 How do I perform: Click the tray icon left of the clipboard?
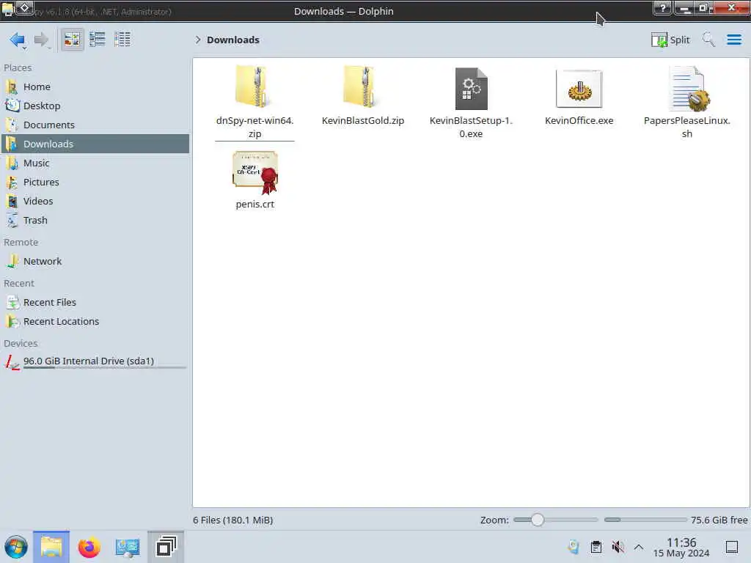pyautogui.click(x=574, y=547)
